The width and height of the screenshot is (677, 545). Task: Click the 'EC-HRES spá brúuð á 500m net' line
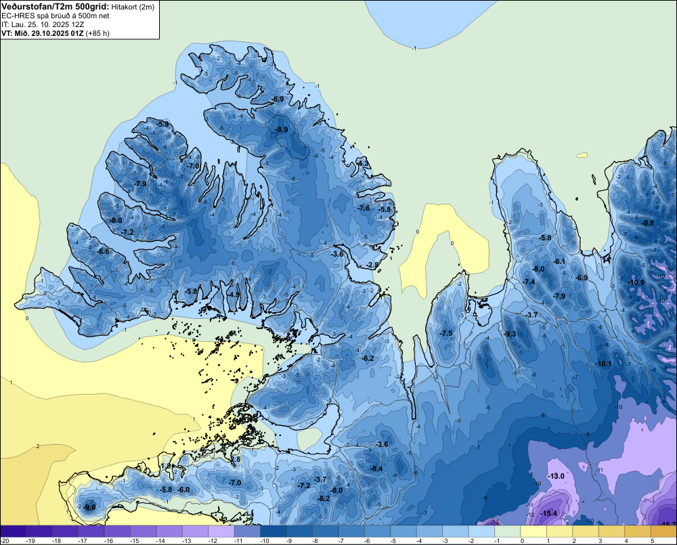click(x=56, y=16)
